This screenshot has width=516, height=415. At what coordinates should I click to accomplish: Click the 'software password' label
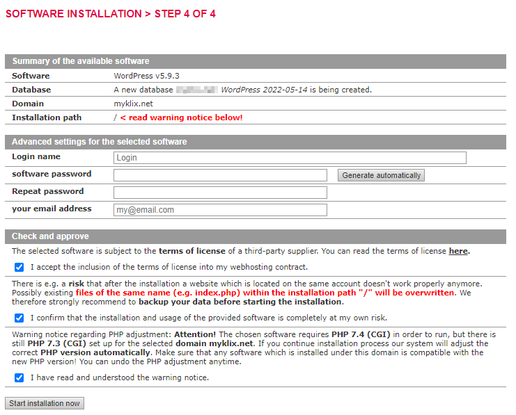[x=52, y=174]
